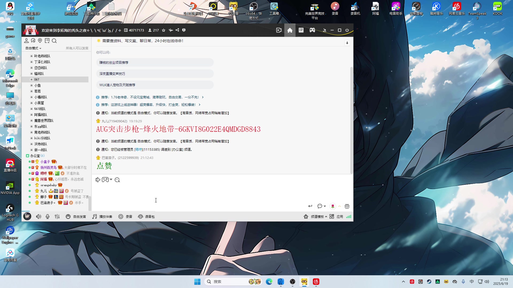Expand the game controller dropdown in chat toolbar
This screenshot has width=513, height=288.
pos(111,180)
